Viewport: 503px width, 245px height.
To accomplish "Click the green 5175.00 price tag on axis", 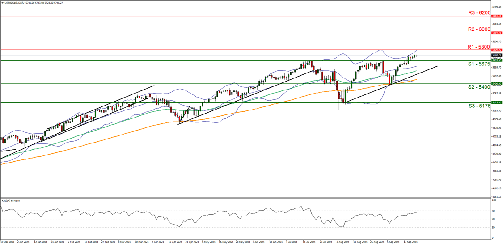I will (495, 102).
